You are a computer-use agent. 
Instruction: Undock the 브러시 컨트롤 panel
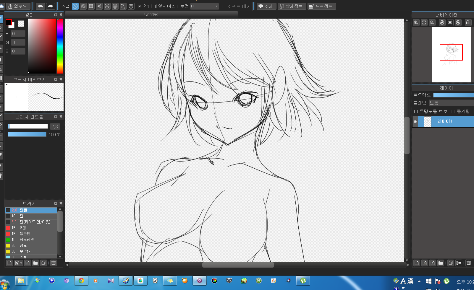click(x=56, y=116)
